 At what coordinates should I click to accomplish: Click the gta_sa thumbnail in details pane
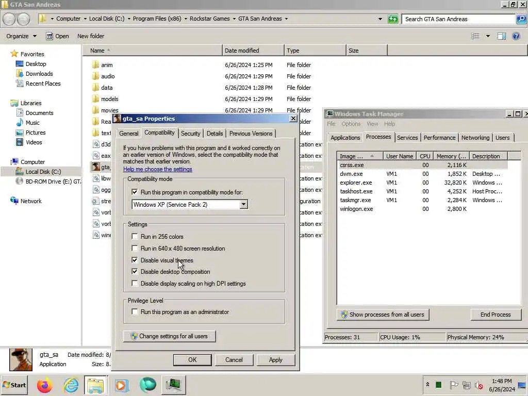[x=21, y=359]
